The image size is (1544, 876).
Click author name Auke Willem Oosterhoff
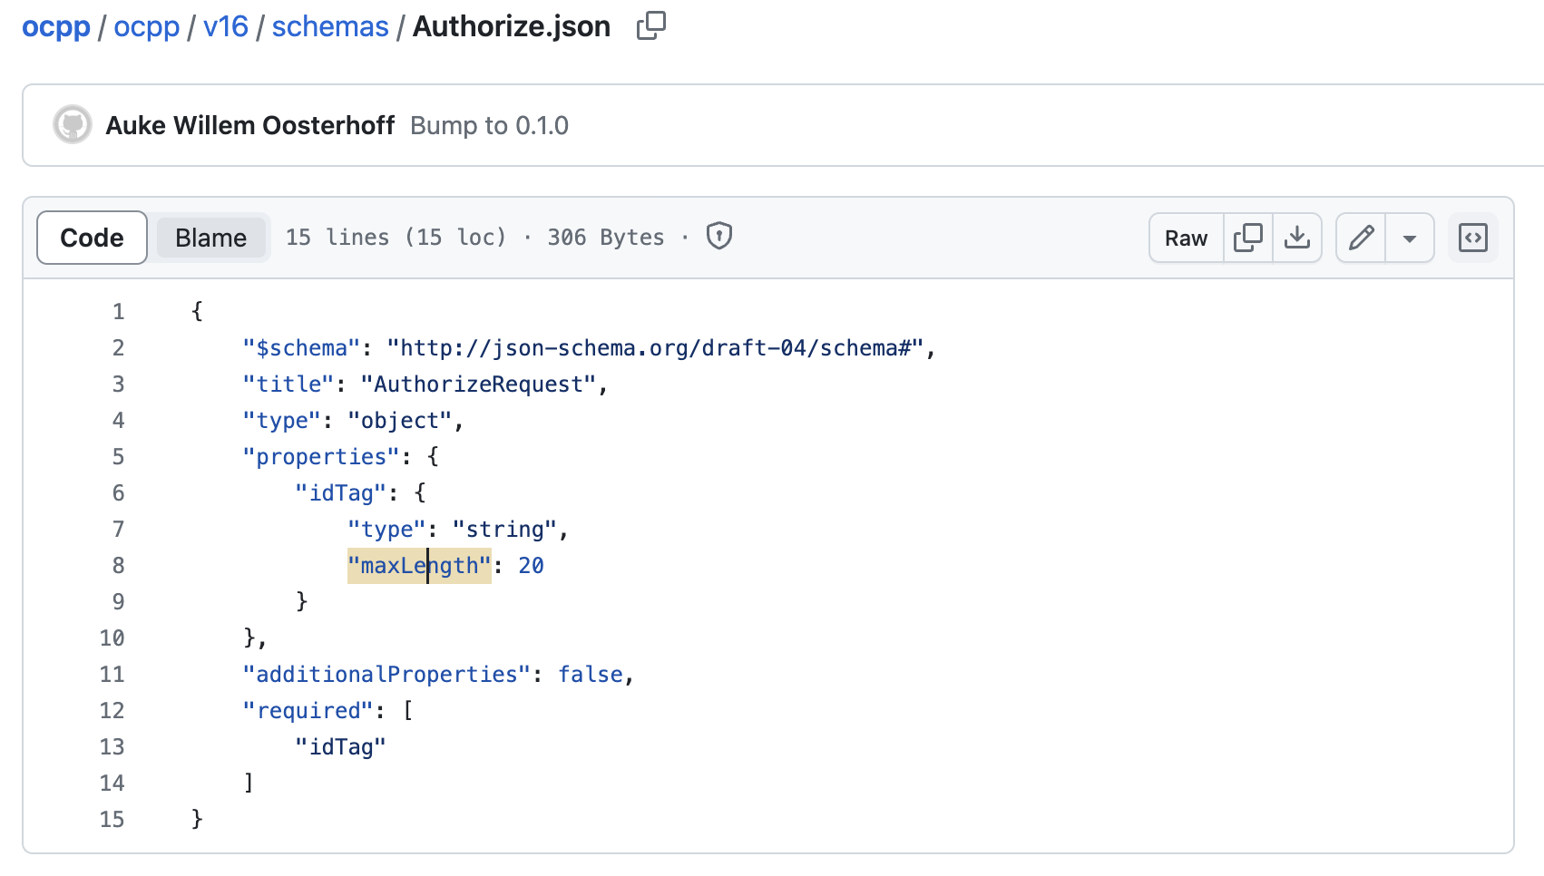(250, 125)
